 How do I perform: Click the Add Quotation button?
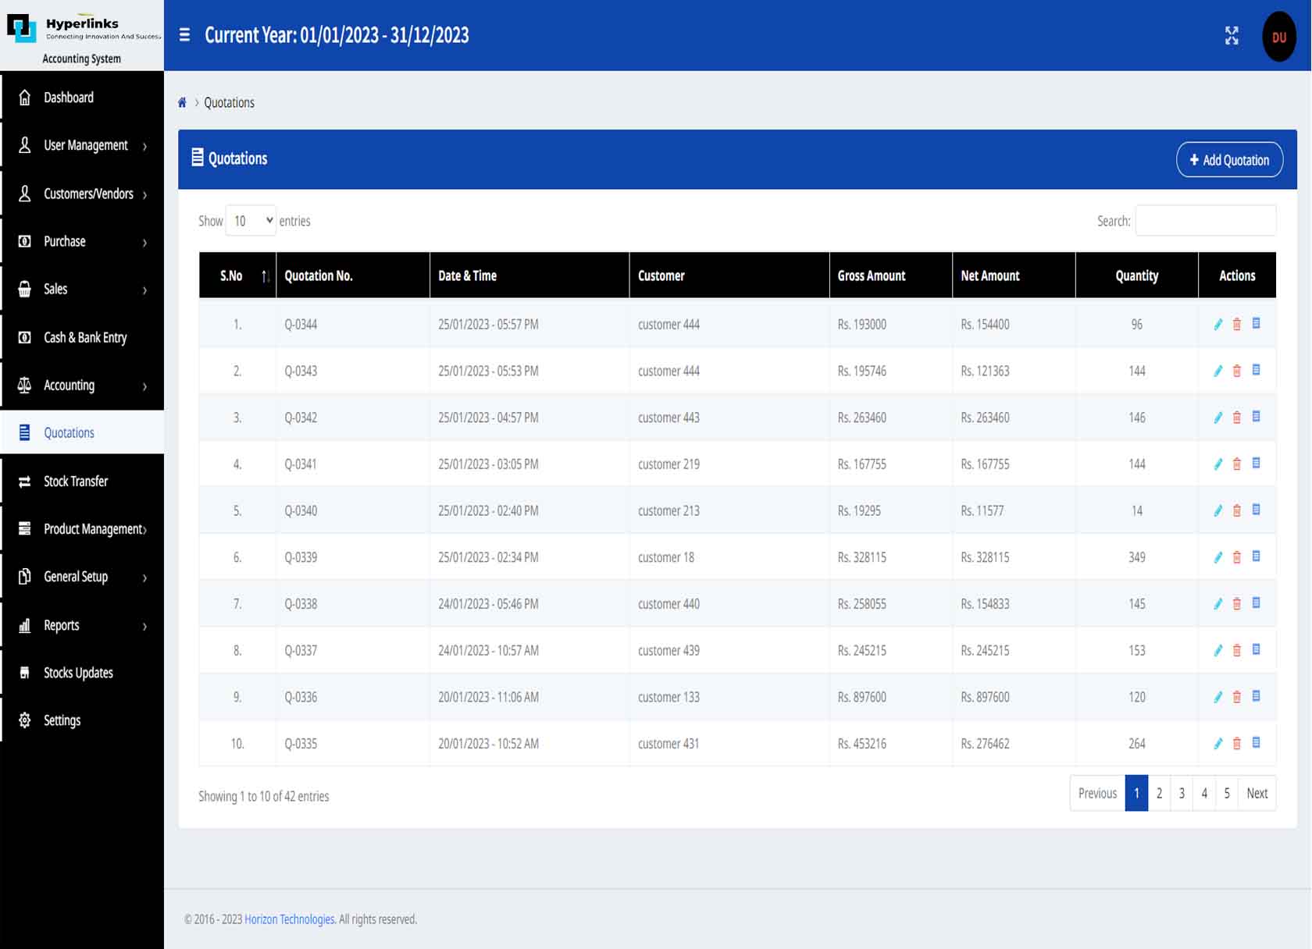[1229, 160]
